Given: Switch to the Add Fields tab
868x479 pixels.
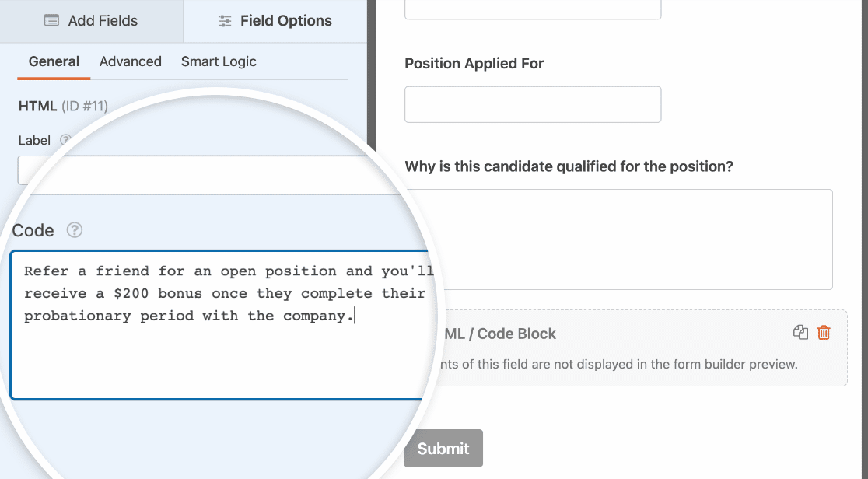Looking at the screenshot, I should (91, 21).
